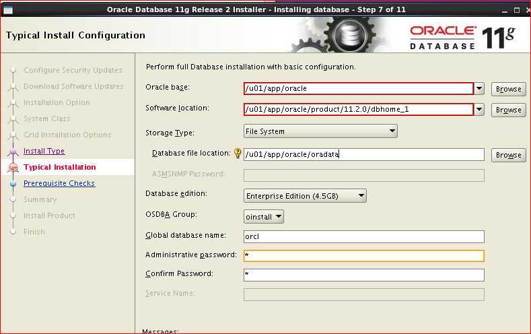Open the OSDBA Group oinstall dropdown

(263, 217)
